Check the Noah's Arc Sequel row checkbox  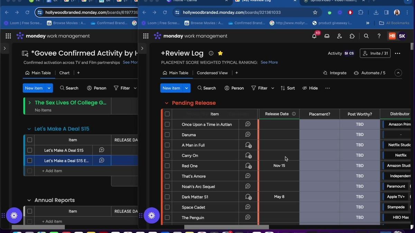point(167,186)
